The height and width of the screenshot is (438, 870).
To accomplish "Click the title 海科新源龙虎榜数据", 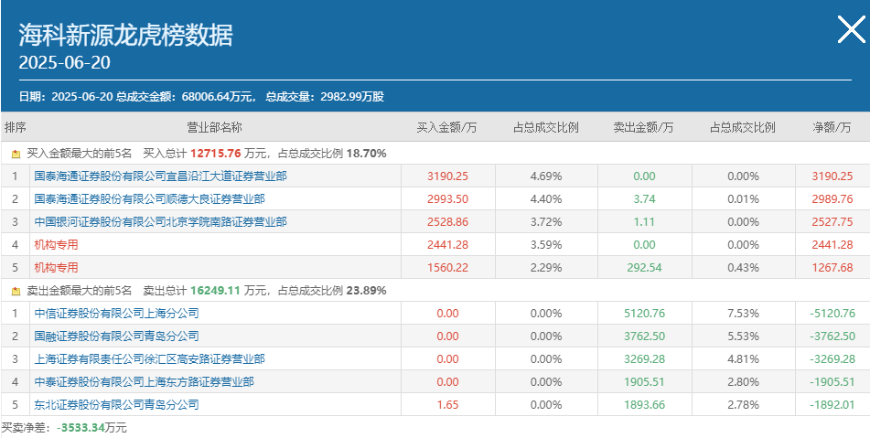I will coord(126,35).
